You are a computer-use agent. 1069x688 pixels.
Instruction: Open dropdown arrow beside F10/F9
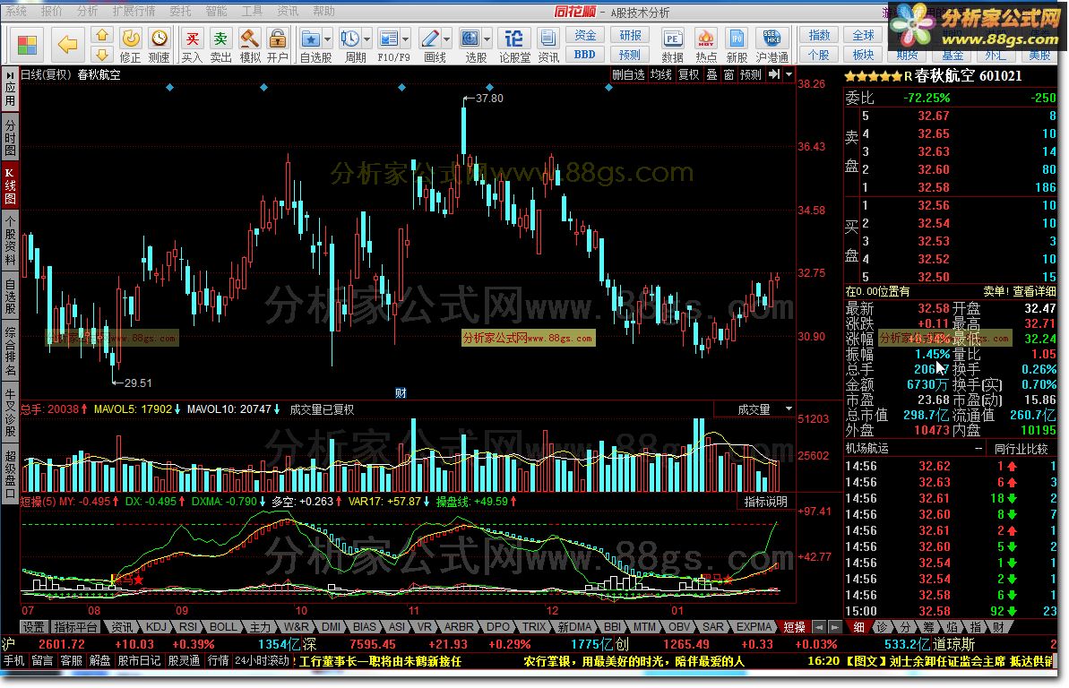click(x=406, y=39)
